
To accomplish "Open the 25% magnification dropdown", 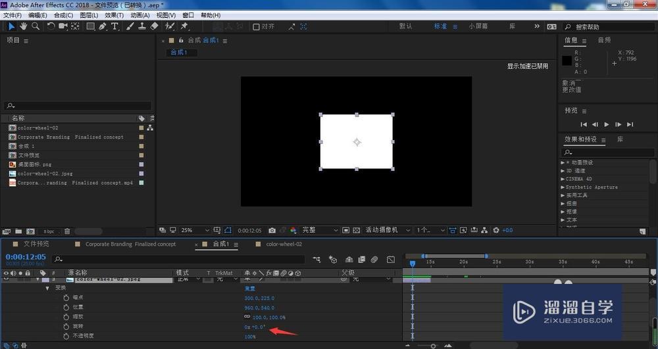I will pos(195,231).
